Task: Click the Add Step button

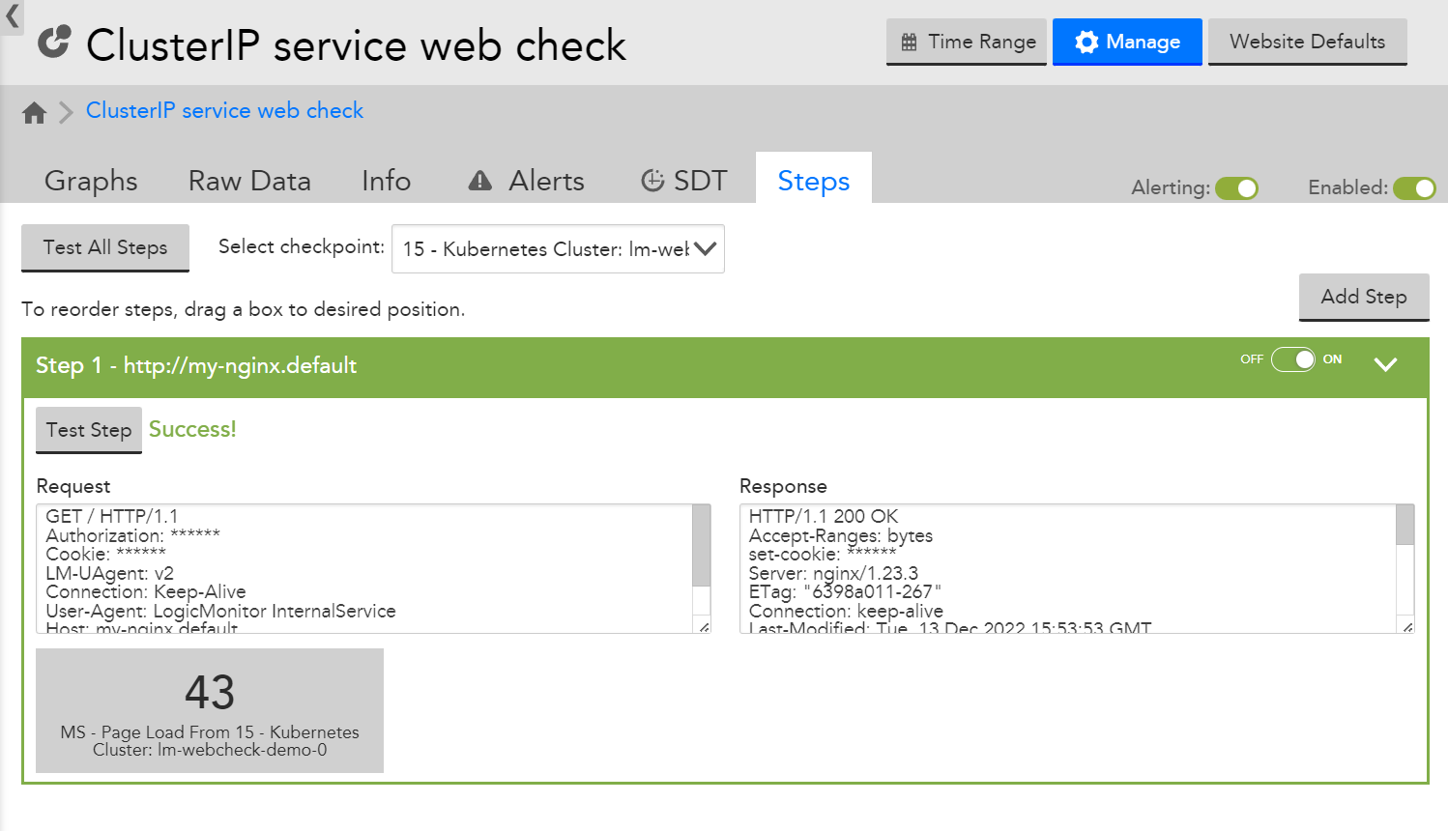Action: (x=1363, y=297)
